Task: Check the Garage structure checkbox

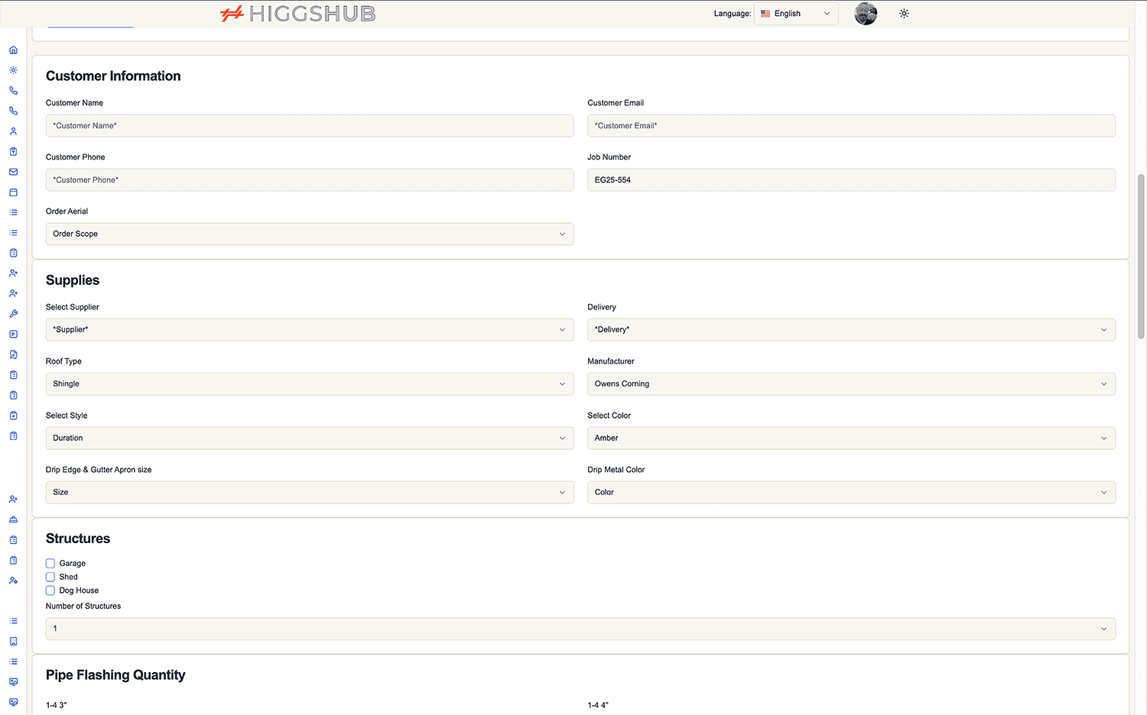Action: pyautogui.click(x=50, y=563)
